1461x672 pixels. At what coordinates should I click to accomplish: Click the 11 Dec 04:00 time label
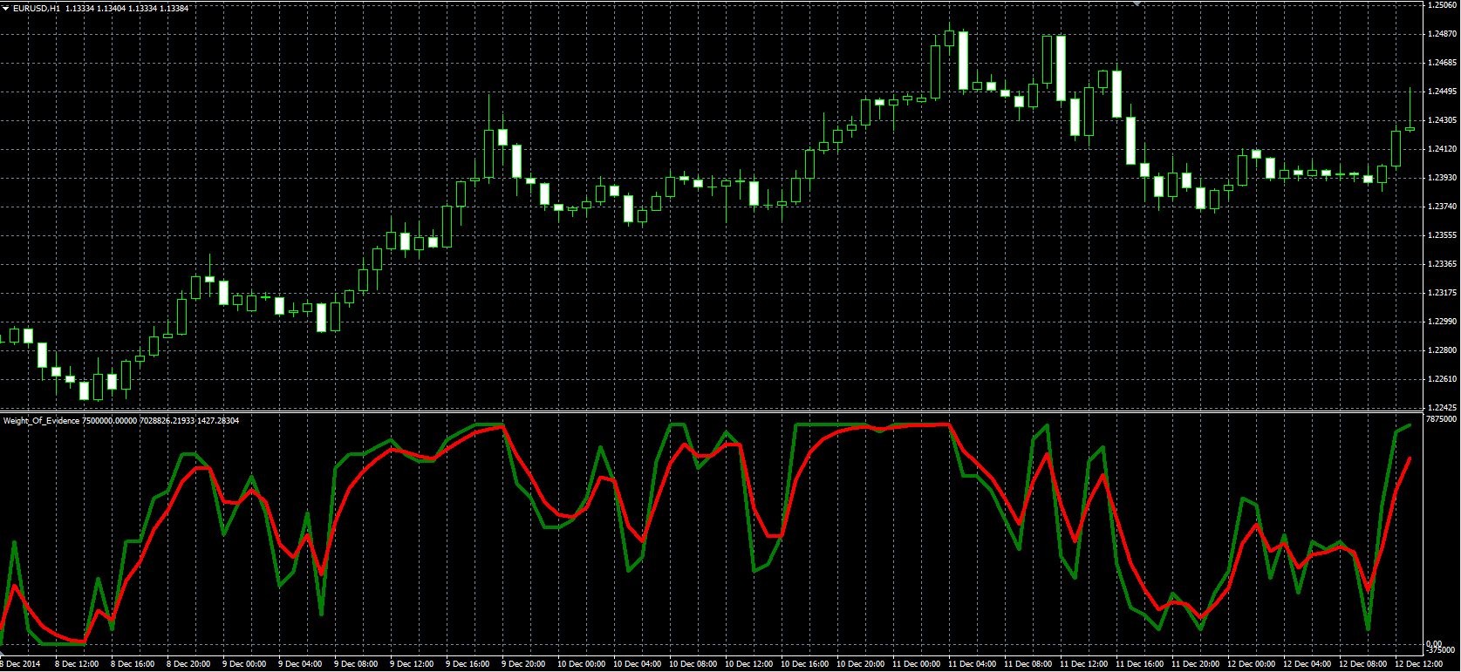972,664
